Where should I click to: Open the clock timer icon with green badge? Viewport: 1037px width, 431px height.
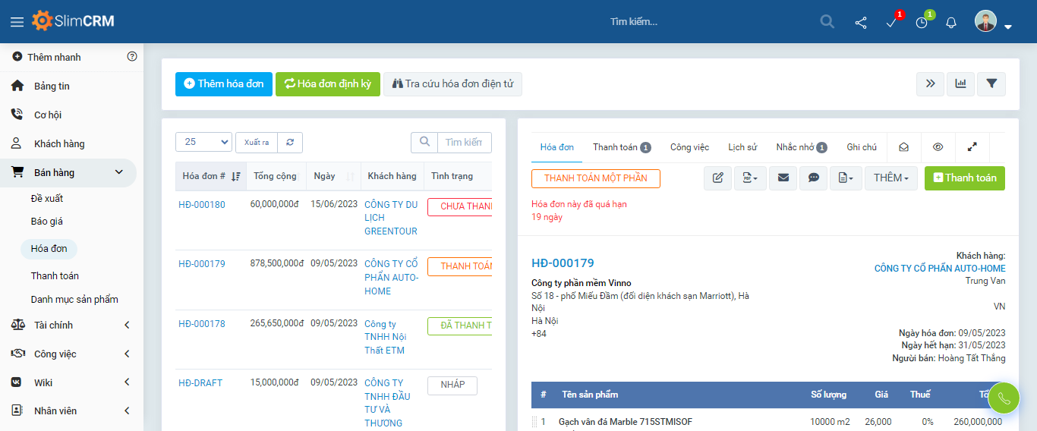[x=922, y=22]
